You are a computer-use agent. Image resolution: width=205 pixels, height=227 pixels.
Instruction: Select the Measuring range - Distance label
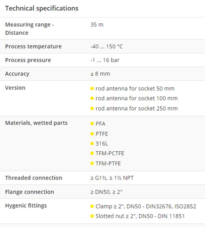[x=30, y=29]
